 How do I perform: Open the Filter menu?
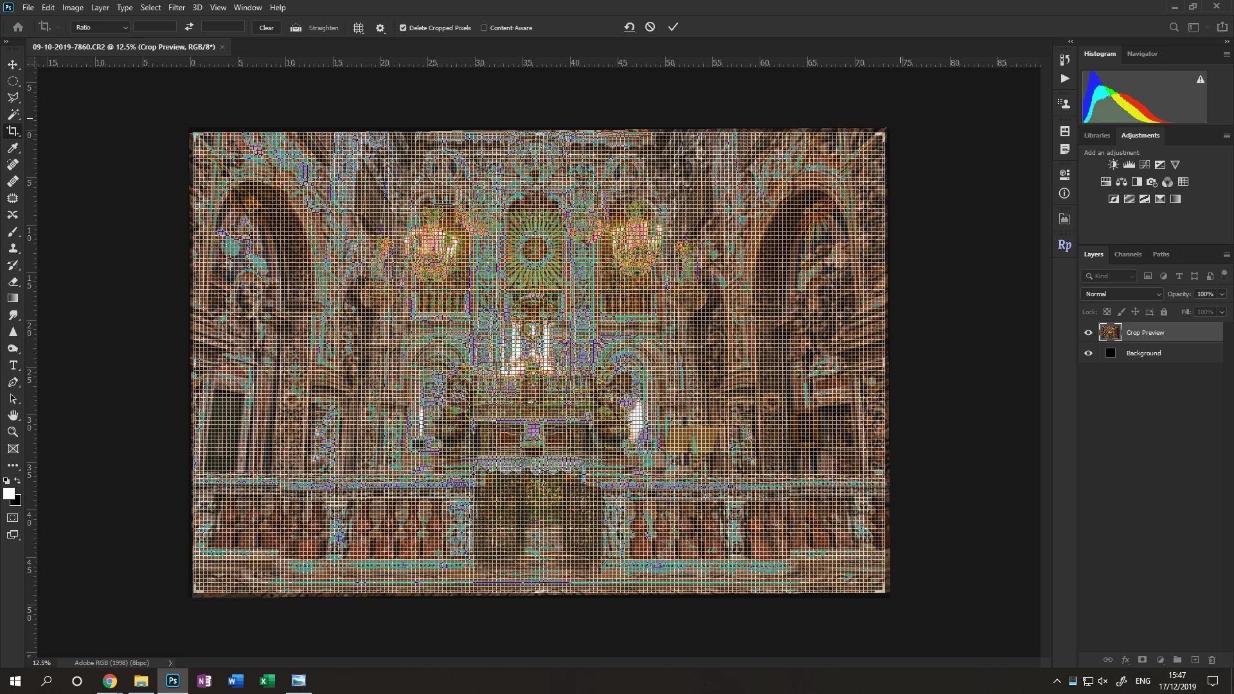pyautogui.click(x=176, y=8)
